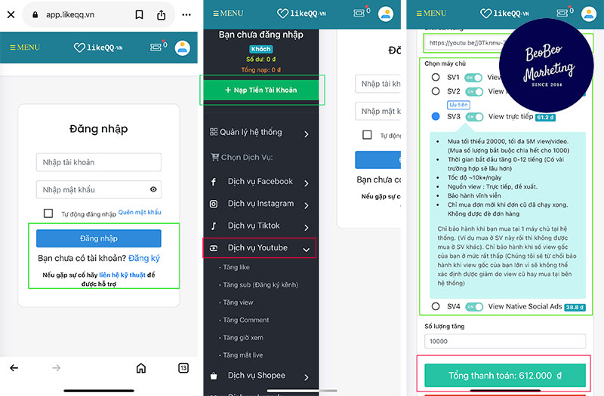The height and width of the screenshot is (396, 604).
Task: Select Tăng view submenu item
Action: [238, 302]
